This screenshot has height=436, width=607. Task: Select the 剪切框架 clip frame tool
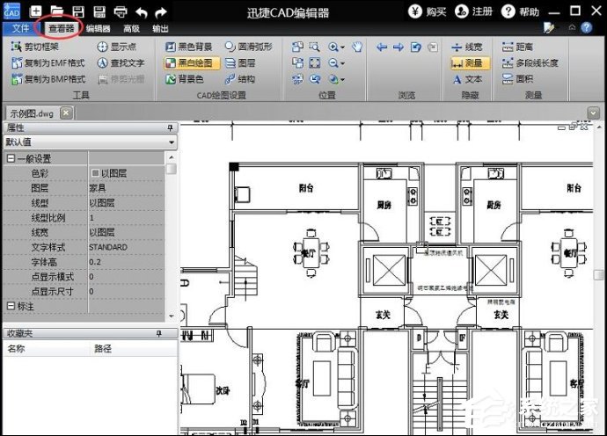(36, 47)
